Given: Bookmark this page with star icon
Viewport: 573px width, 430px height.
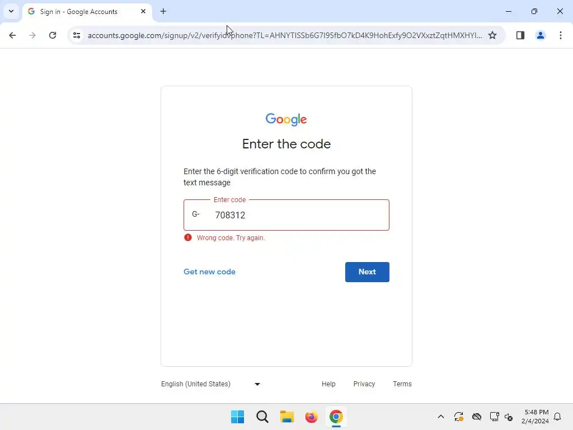Looking at the screenshot, I should (492, 35).
